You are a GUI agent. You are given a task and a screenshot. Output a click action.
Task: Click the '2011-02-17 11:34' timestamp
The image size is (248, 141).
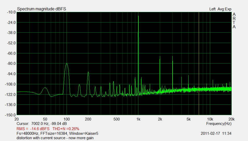(216, 133)
